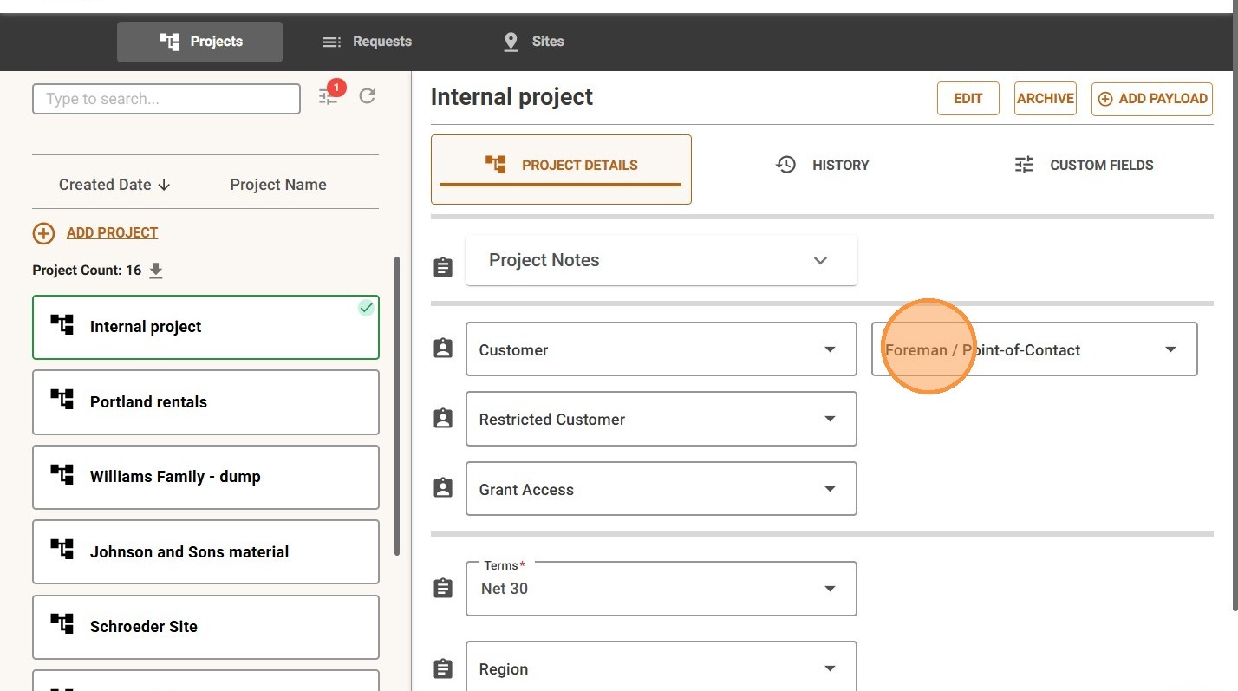The width and height of the screenshot is (1238, 691).
Task: Click the project list scrollbar
Action: point(397,406)
